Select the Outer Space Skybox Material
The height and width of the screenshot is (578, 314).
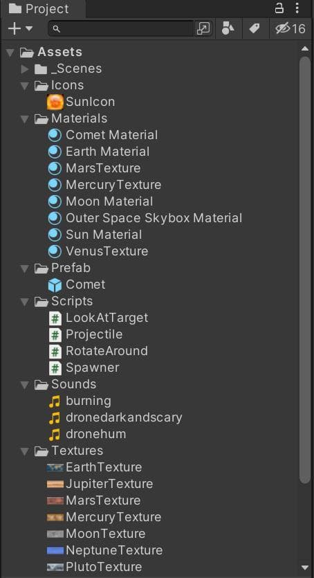[145, 218]
